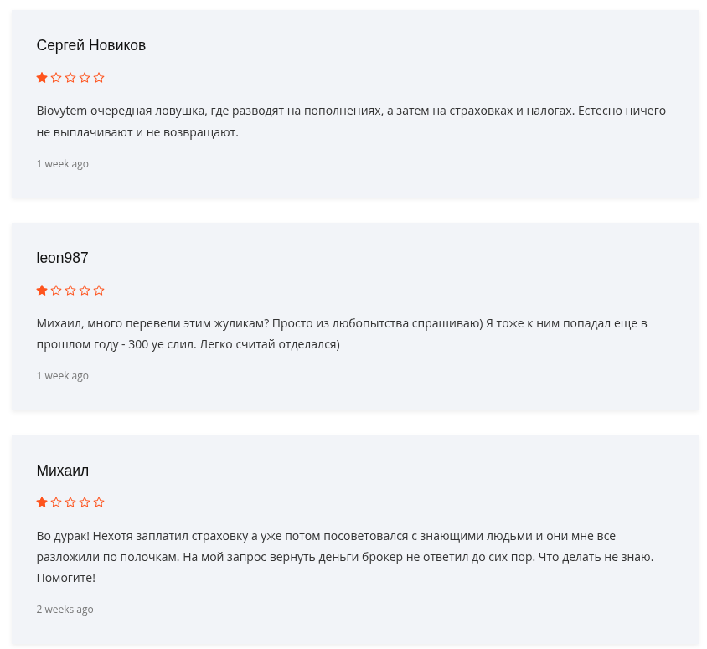Open the Сергей Новиков reviewer name

pyautogui.click(x=91, y=45)
